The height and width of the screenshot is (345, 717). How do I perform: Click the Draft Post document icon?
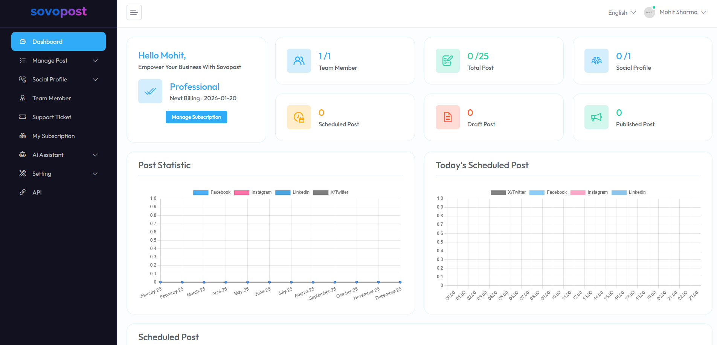click(x=447, y=117)
